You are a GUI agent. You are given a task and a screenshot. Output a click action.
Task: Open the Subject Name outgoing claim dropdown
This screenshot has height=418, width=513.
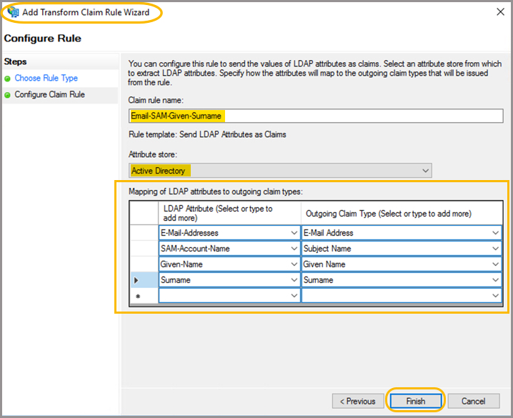click(x=495, y=249)
